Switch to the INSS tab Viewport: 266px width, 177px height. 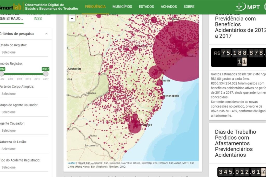[38, 18]
